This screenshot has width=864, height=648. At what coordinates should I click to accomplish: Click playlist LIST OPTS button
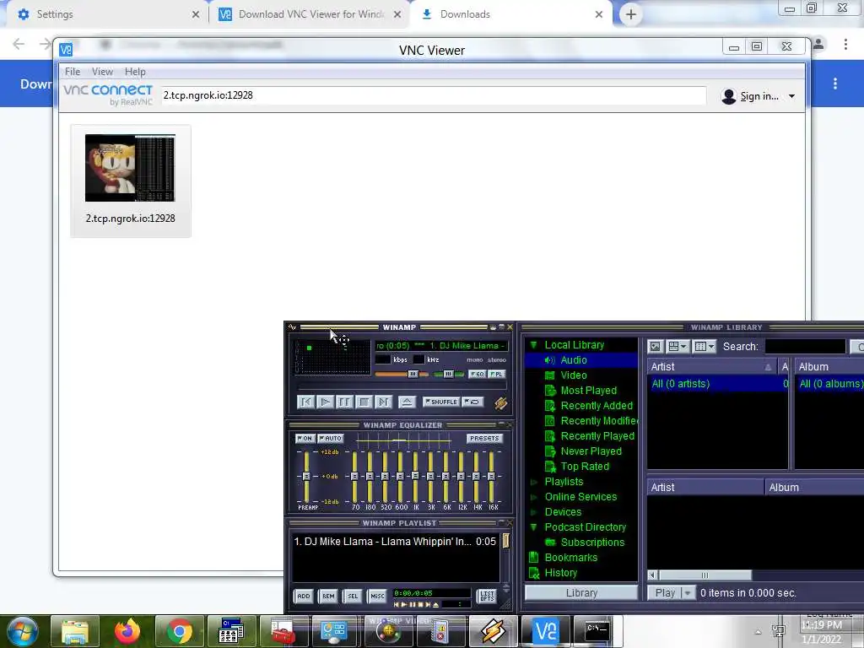pyautogui.click(x=487, y=597)
